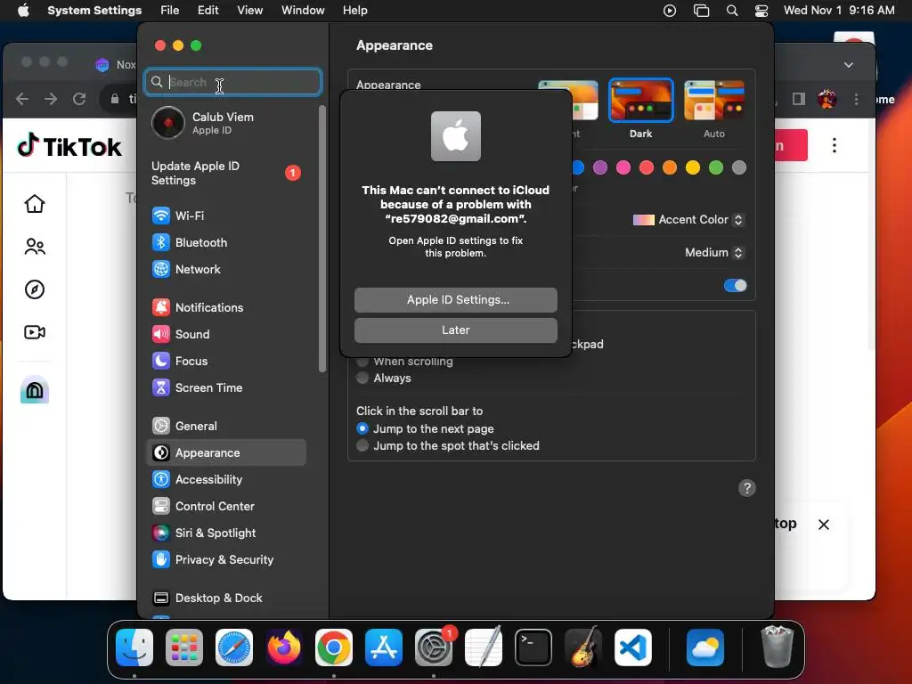Select Dark appearance thumbnail

640,101
